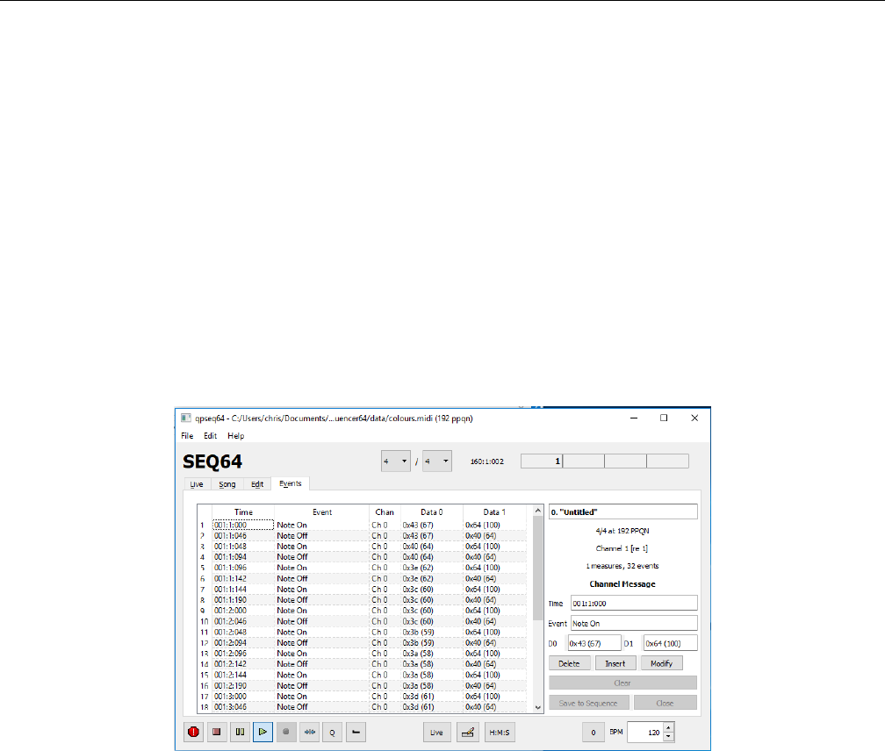Select event time cell 001:2:000

[x=243, y=611]
